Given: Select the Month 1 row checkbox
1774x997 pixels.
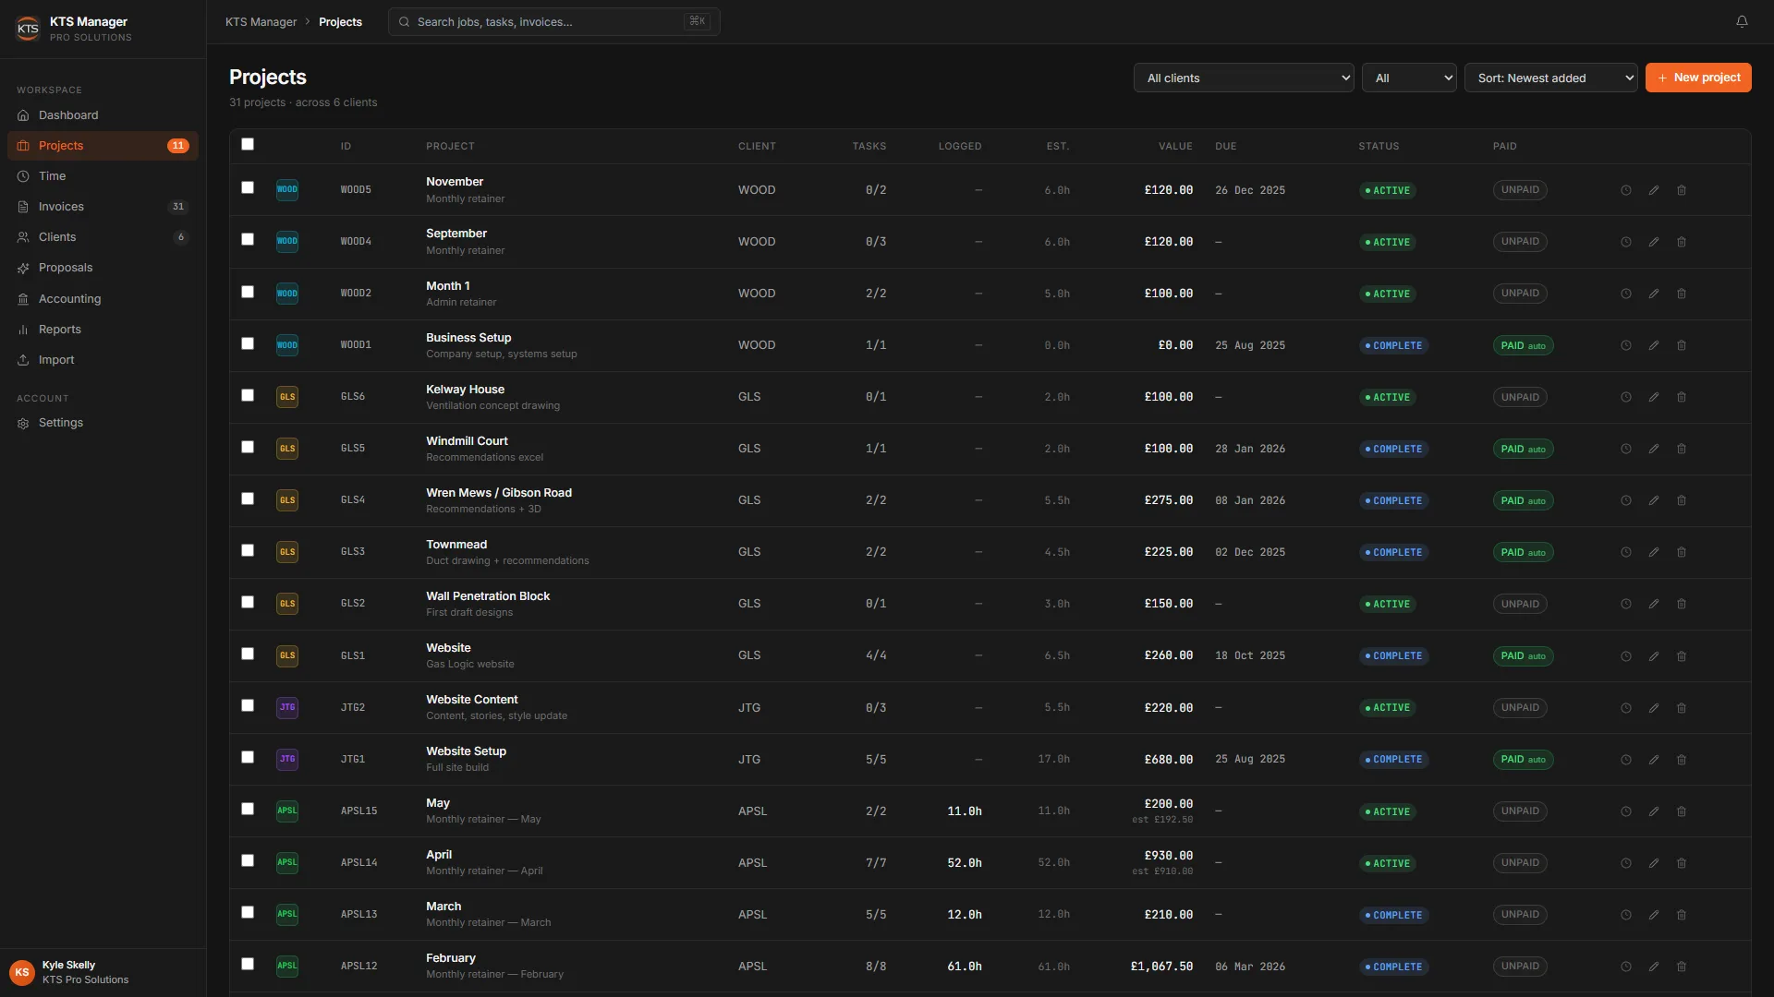Looking at the screenshot, I should click(248, 292).
